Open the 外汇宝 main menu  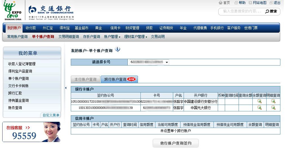[48, 28]
